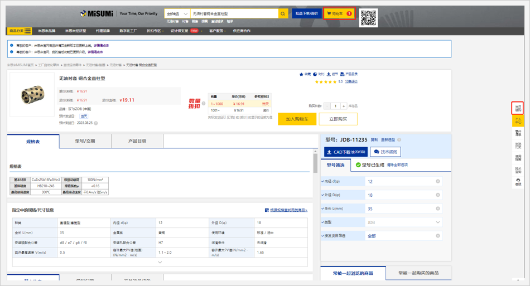Clear the 全长 L(mm) value 35

[438, 209]
